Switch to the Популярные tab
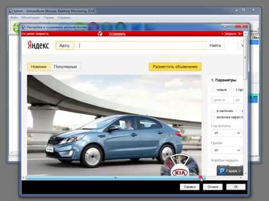The width and height of the screenshot is (269, 201). (x=66, y=66)
